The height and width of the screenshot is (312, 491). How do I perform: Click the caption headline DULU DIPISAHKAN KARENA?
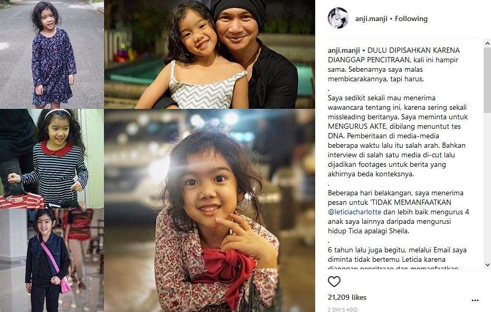413,51
